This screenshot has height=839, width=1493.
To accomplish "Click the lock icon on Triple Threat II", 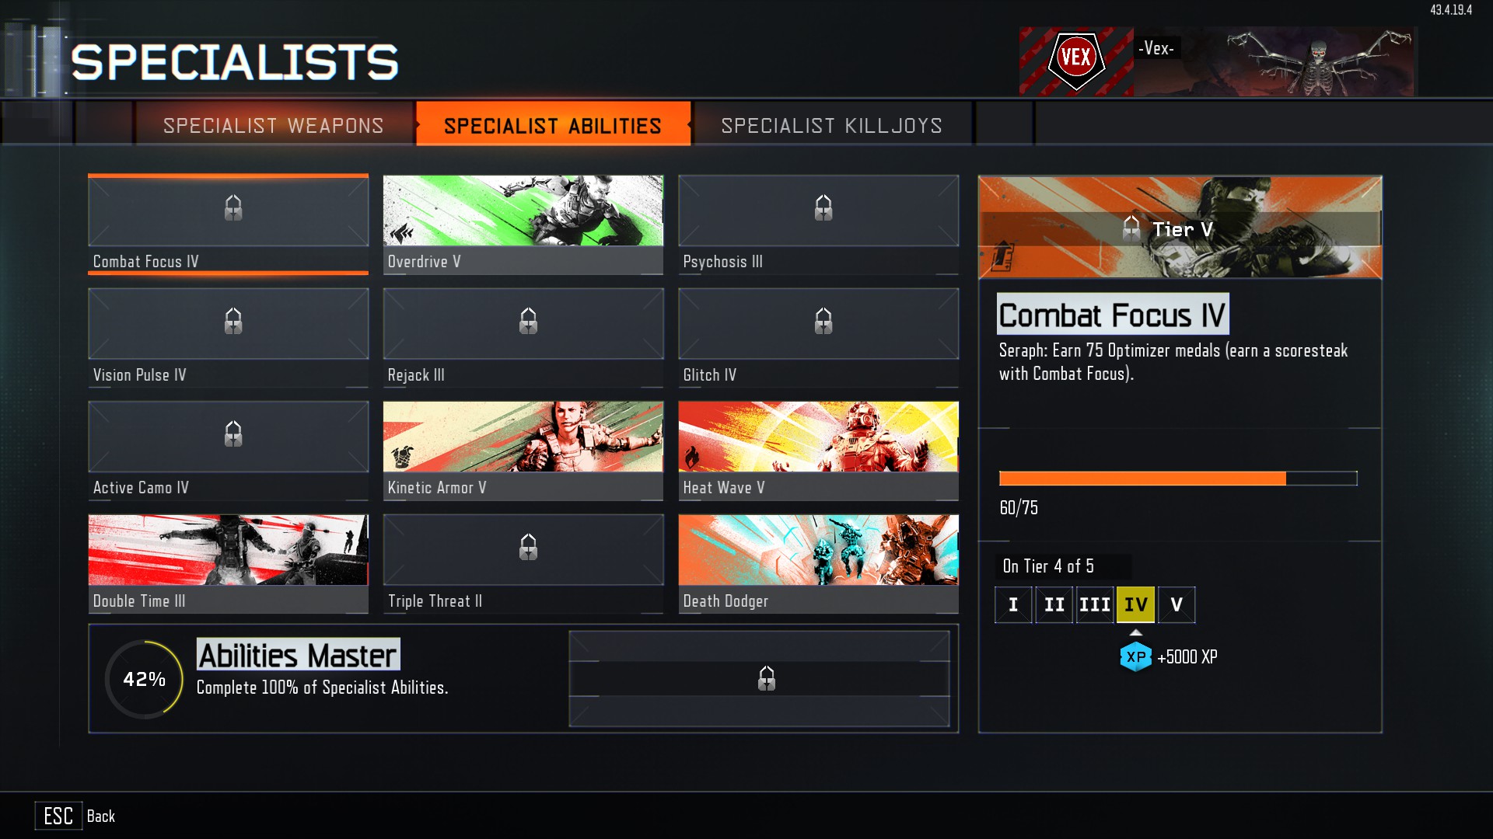I will coord(528,547).
